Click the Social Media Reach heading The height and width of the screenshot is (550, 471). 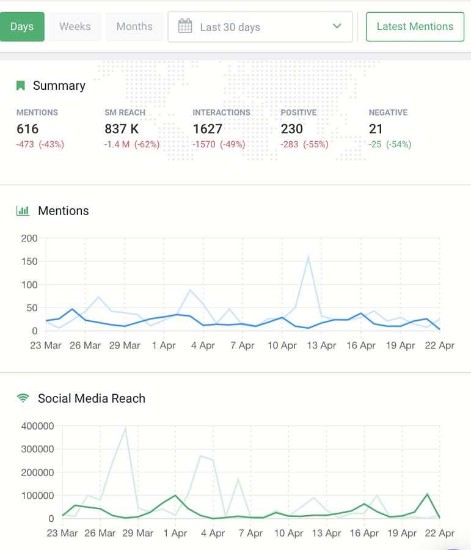(92, 398)
